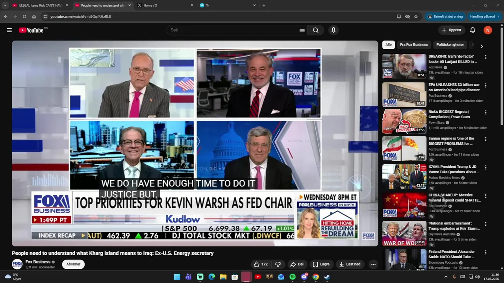The width and height of the screenshot is (504, 283).
Task: Open the Del share dialog
Action: [297, 264]
